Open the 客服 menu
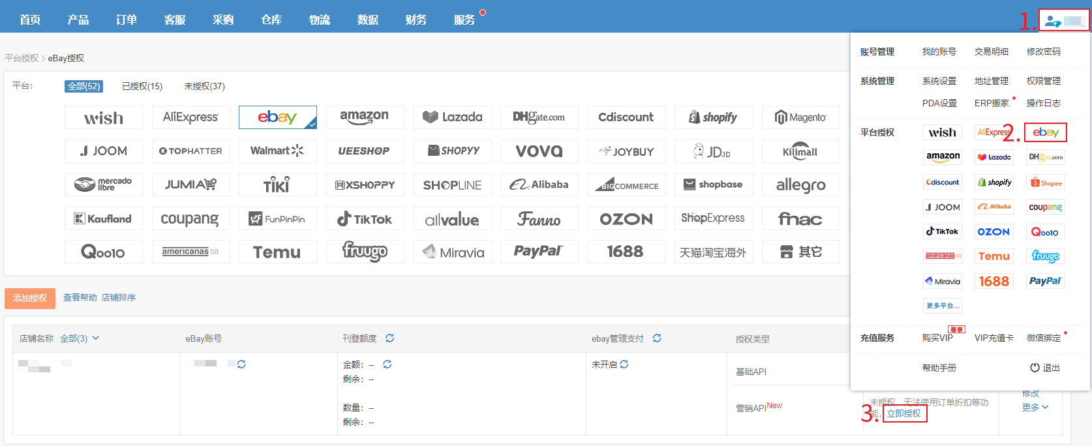 175,20
